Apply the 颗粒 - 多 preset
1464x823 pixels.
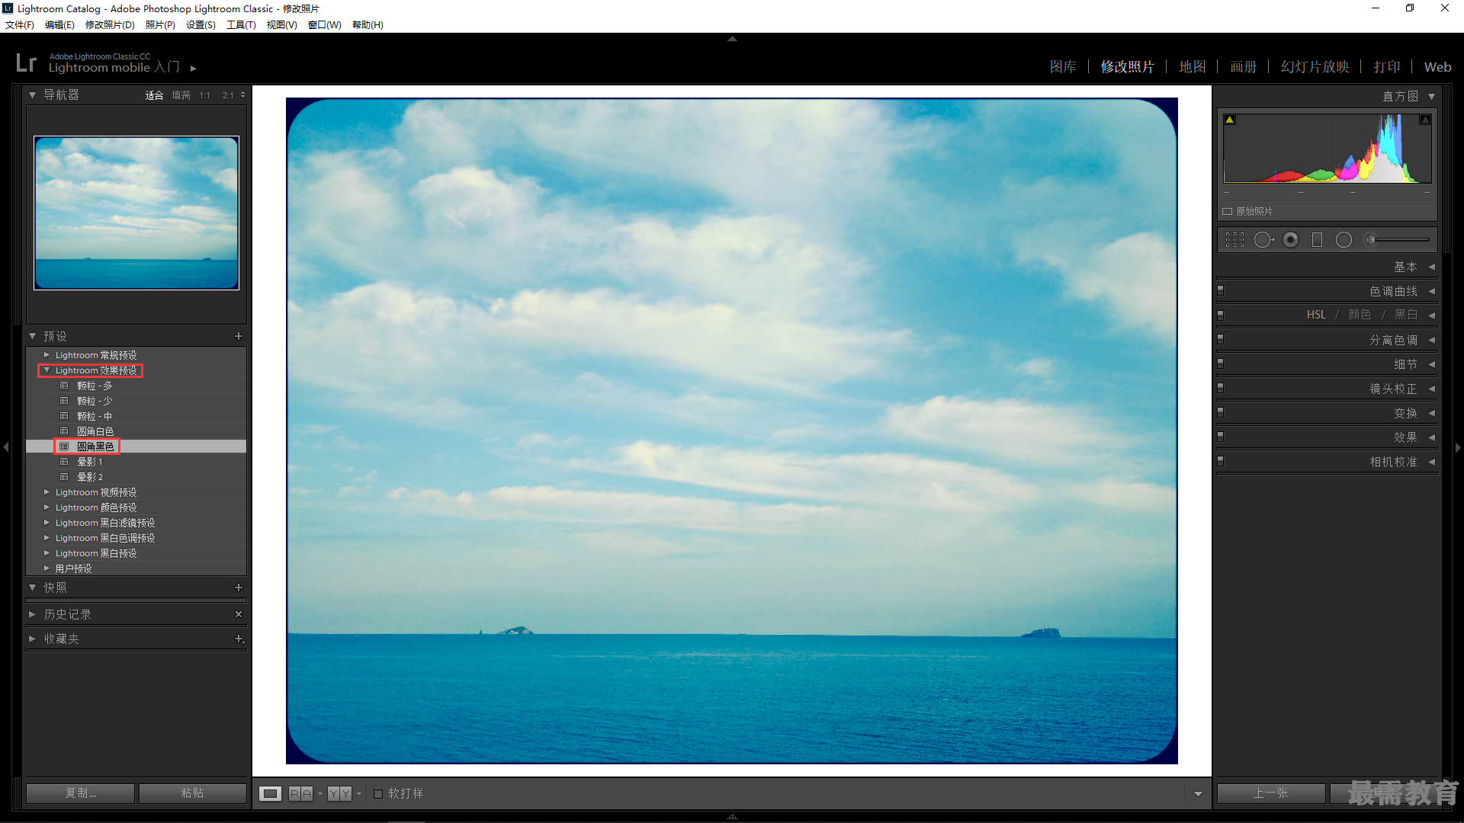point(95,386)
